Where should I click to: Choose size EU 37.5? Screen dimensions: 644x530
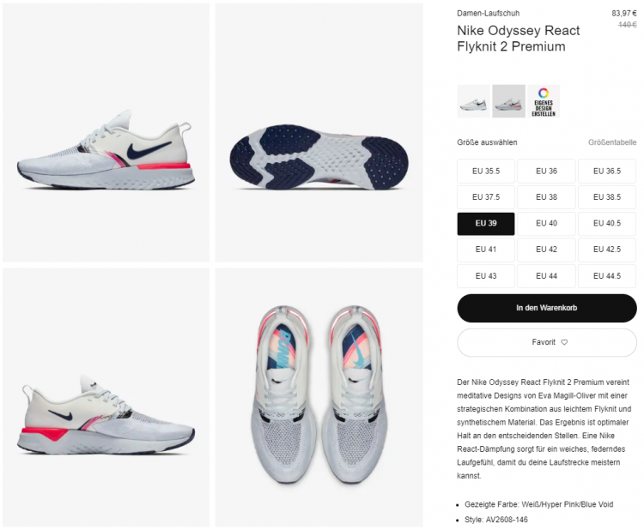[x=486, y=197]
